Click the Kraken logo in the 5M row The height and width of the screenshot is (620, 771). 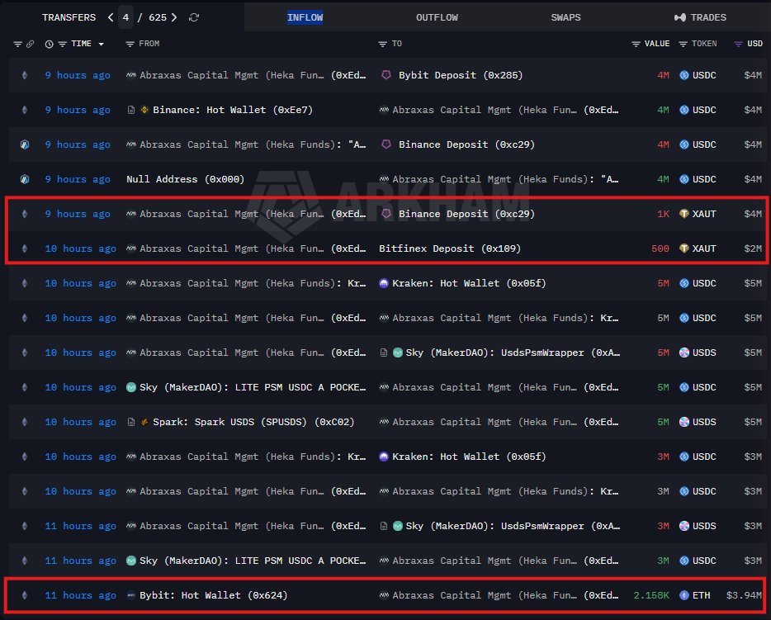(x=384, y=283)
